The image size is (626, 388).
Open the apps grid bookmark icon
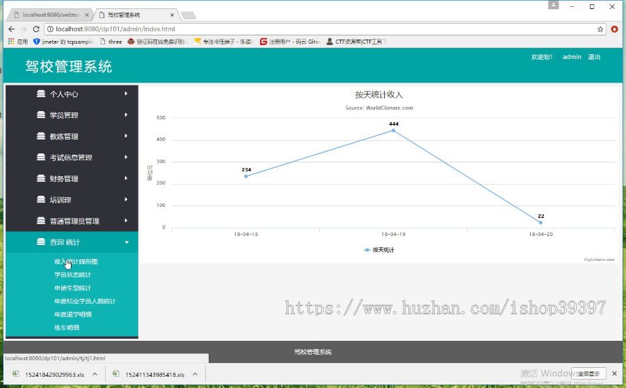(11, 42)
